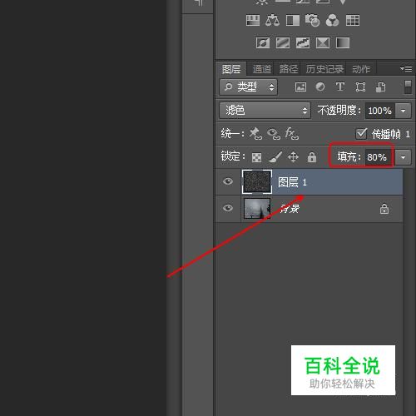Add a Channel Mixer adjustment (three circles)
Image resolution: width=416 pixels, height=416 pixels.
(332, 20)
